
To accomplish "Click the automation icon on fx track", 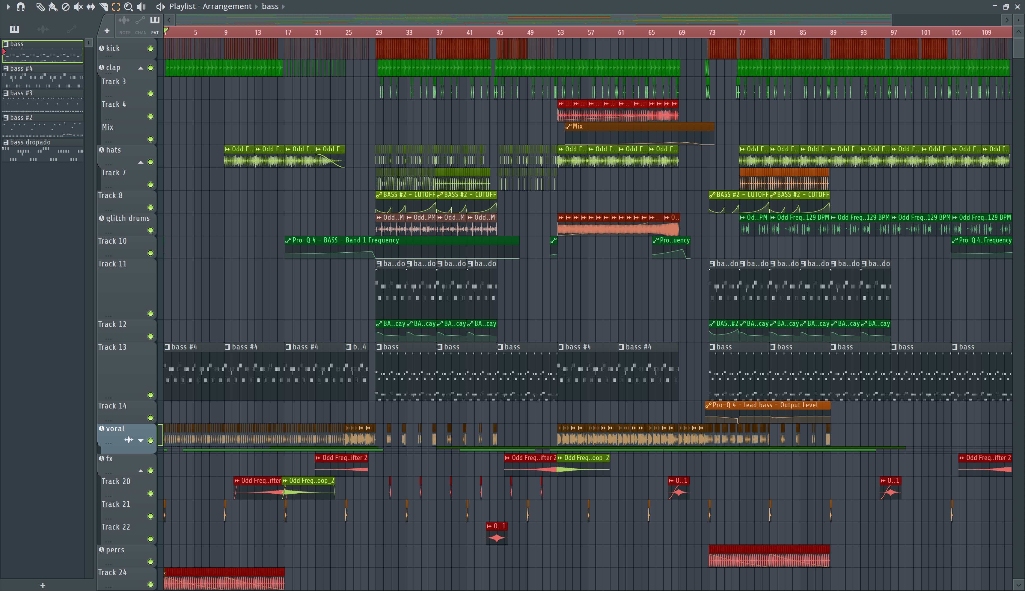I will click(102, 458).
